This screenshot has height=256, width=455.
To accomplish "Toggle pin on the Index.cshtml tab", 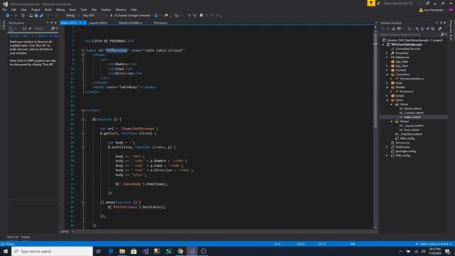I will click(80, 23).
